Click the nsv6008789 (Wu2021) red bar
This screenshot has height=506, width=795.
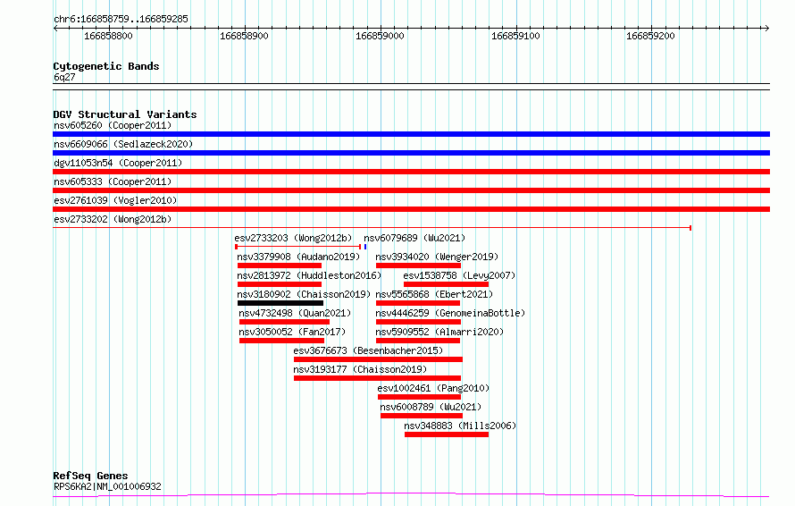422,416
